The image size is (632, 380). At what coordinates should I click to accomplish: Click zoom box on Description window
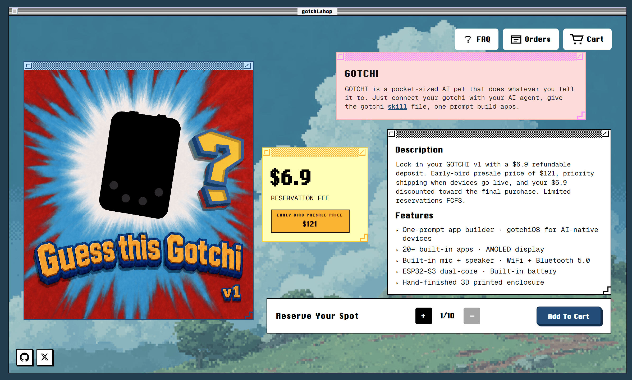(x=605, y=134)
